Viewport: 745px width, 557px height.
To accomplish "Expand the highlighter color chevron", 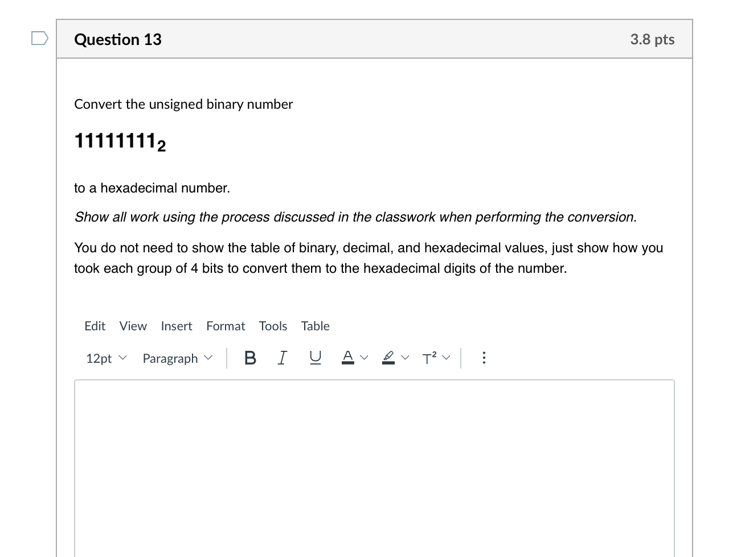I will [405, 358].
